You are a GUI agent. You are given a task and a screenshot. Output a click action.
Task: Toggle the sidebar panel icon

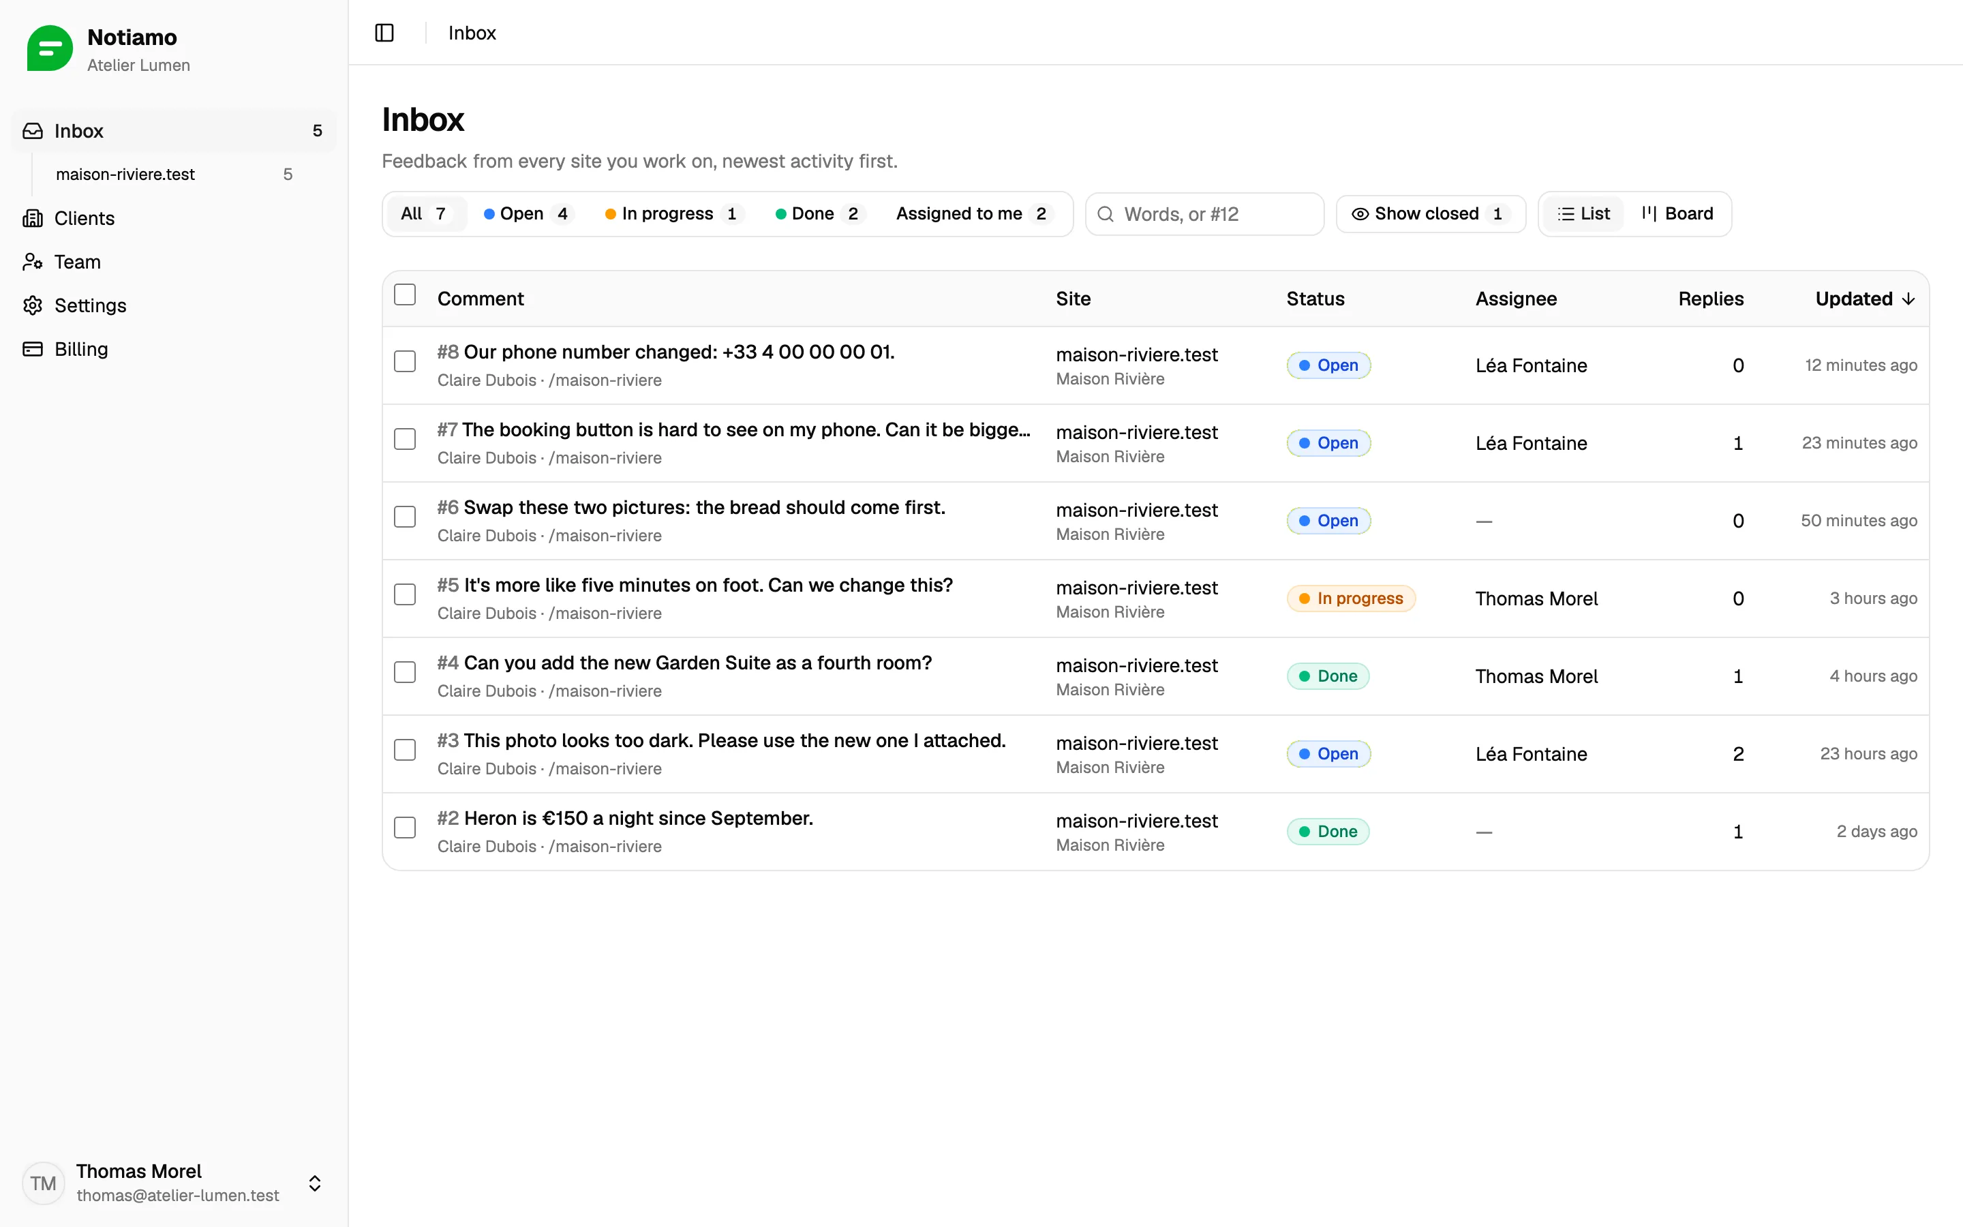click(384, 33)
